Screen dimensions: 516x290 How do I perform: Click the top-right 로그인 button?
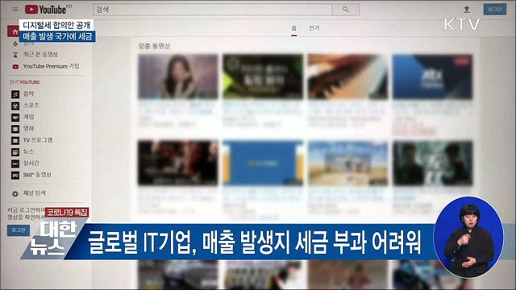click(494, 9)
